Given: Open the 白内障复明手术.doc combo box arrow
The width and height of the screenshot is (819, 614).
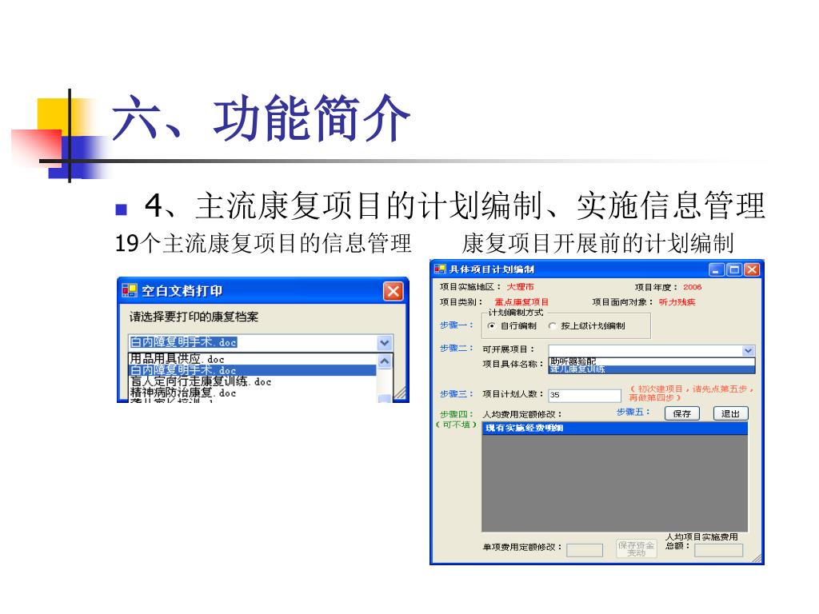Looking at the screenshot, I should 385,342.
